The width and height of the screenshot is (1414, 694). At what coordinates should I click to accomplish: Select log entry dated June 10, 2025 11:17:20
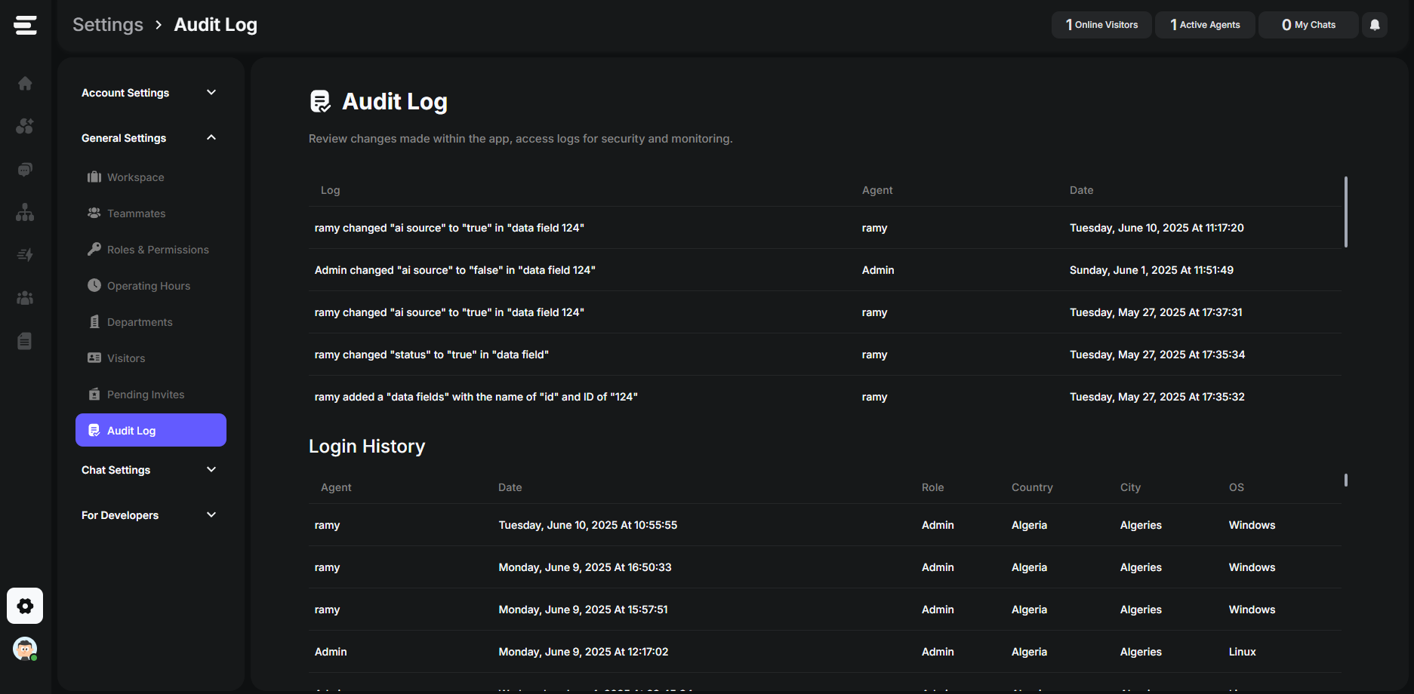coord(825,228)
